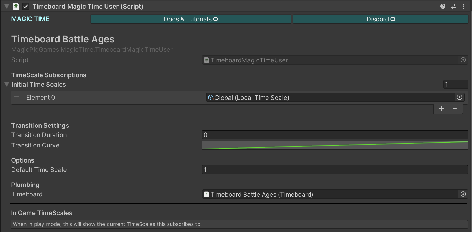Image resolution: width=472 pixels, height=232 pixels.
Task: Collapse the Timeboard Magic Time User component
Action: click(7, 6)
